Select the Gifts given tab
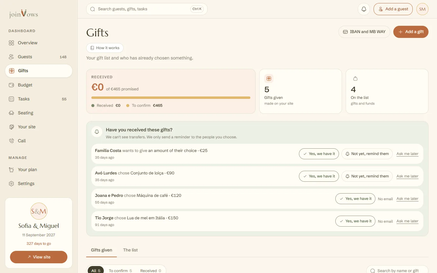Screen dimensions: 437x273 coord(101,250)
